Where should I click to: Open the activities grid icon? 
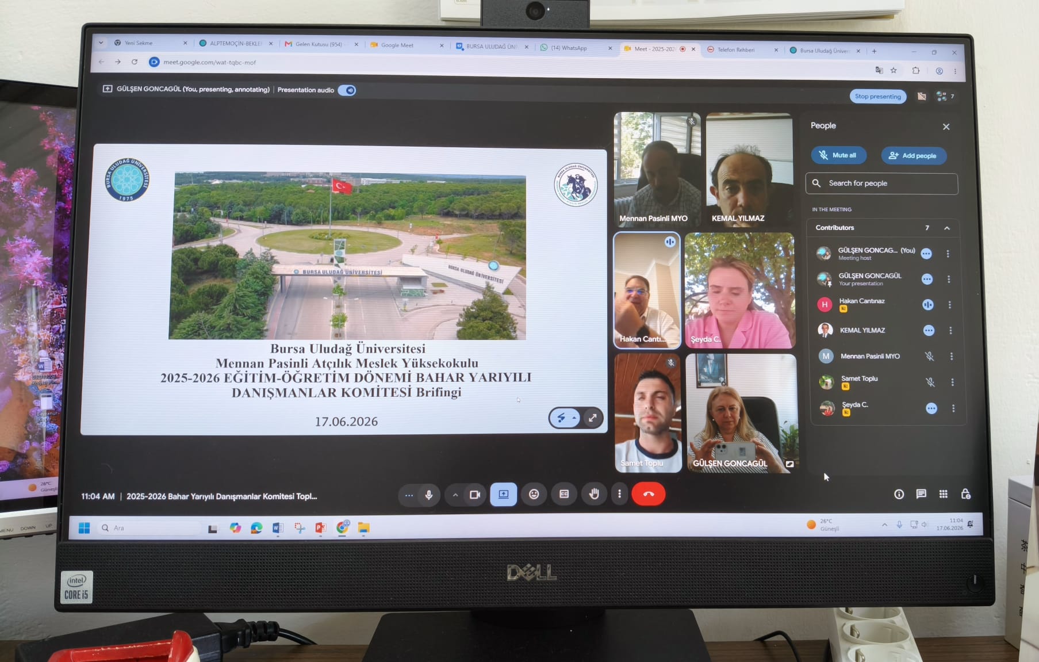point(944,494)
